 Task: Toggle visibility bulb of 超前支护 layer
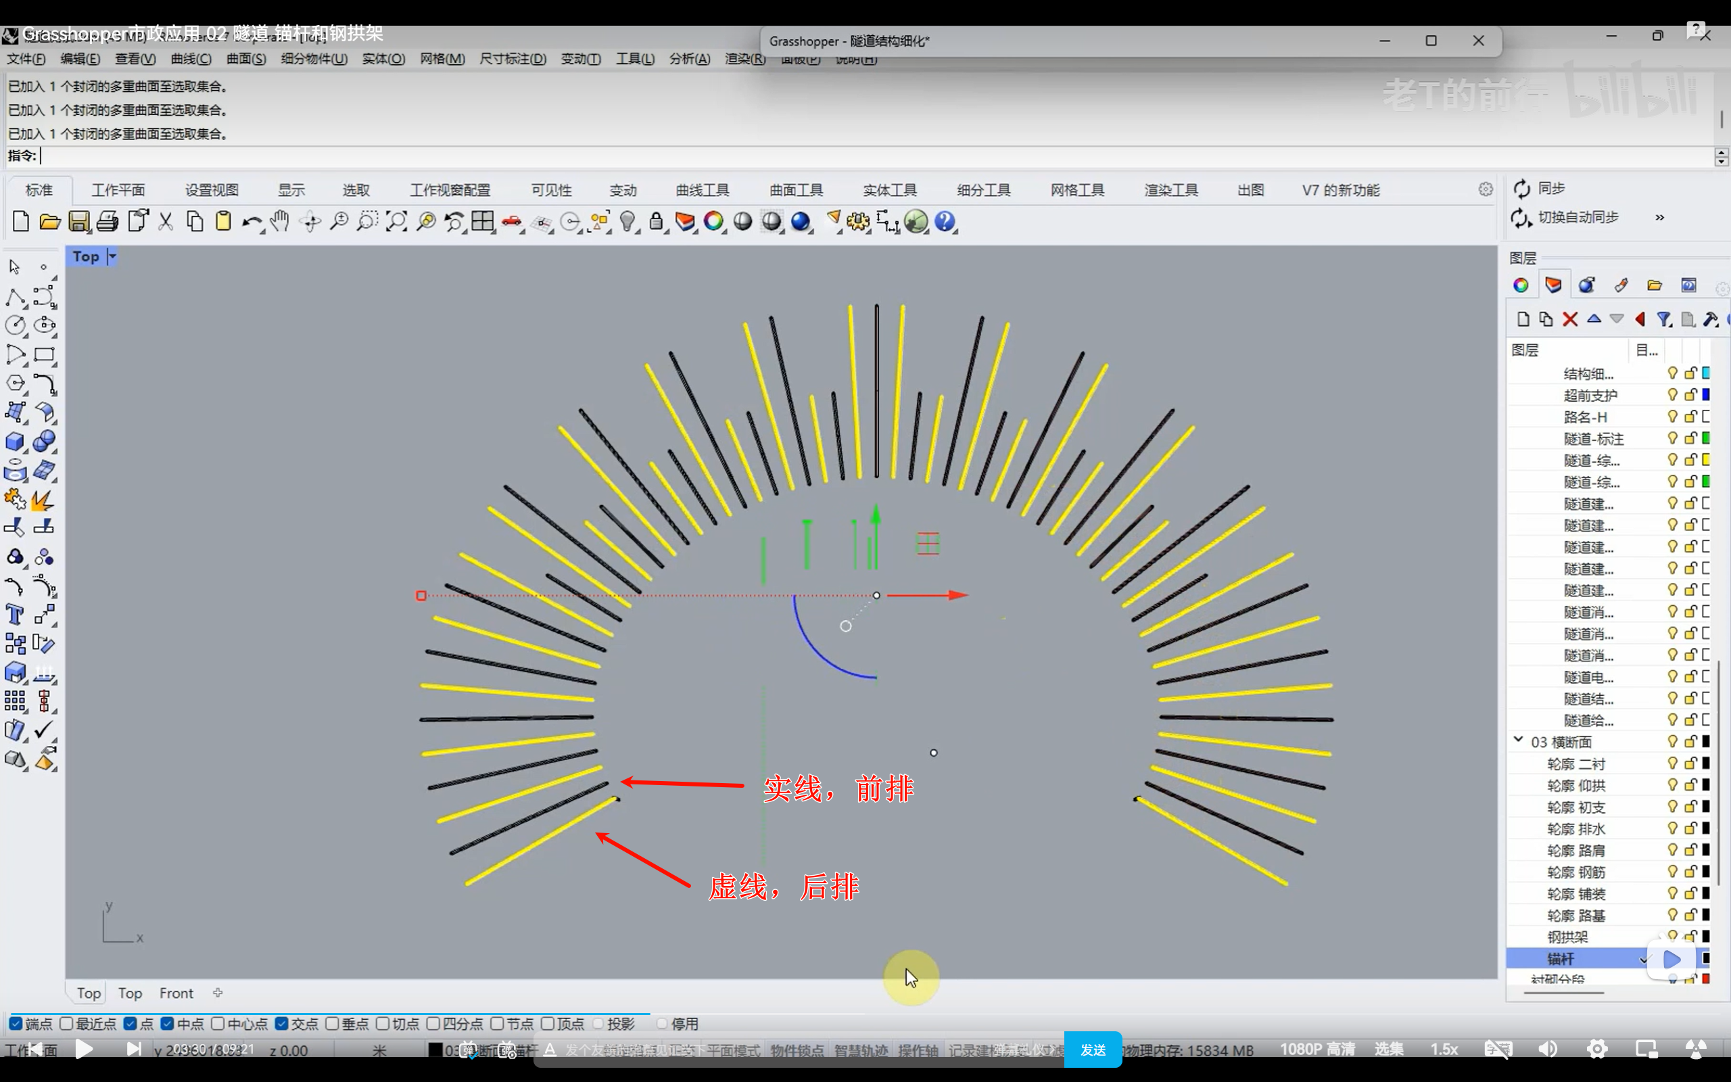click(x=1672, y=394)
